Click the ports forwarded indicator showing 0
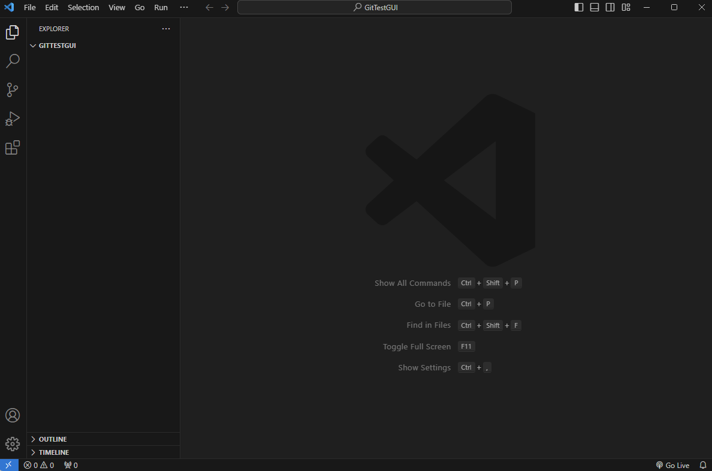712x471 pixels. (71, 465)
